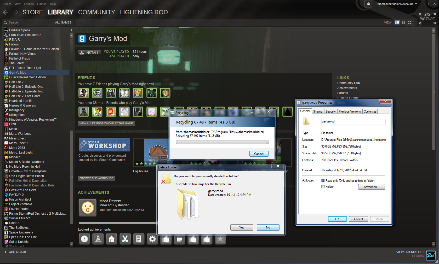Click the folder name field in Properties
The height and width of the screenshot is (264, 439).
[x=353, y=122]
